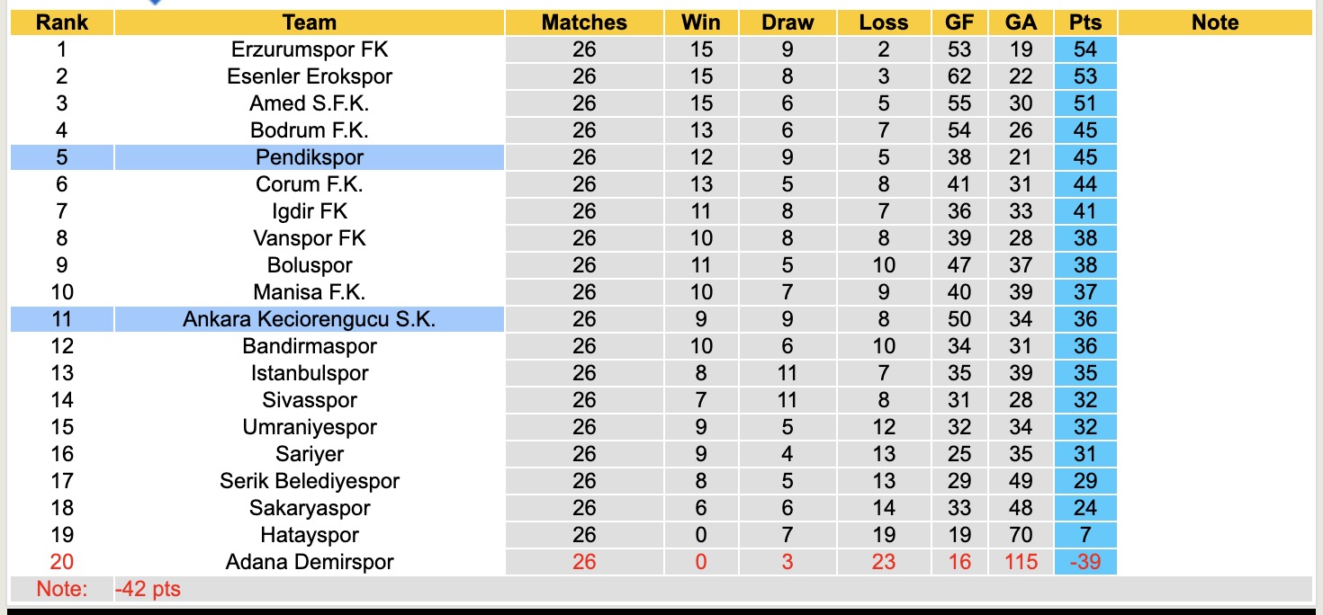
Task: Click the Team column header
Action: (x=309, y=22)
